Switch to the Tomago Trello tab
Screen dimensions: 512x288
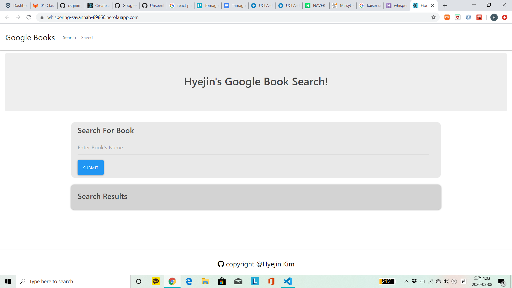pyautogui.click(x=208, y=6)
